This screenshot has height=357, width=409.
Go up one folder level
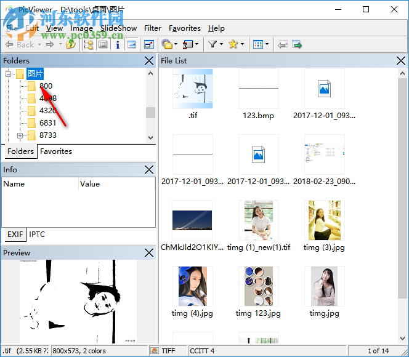pyautogui.click(x=71, y=44)
